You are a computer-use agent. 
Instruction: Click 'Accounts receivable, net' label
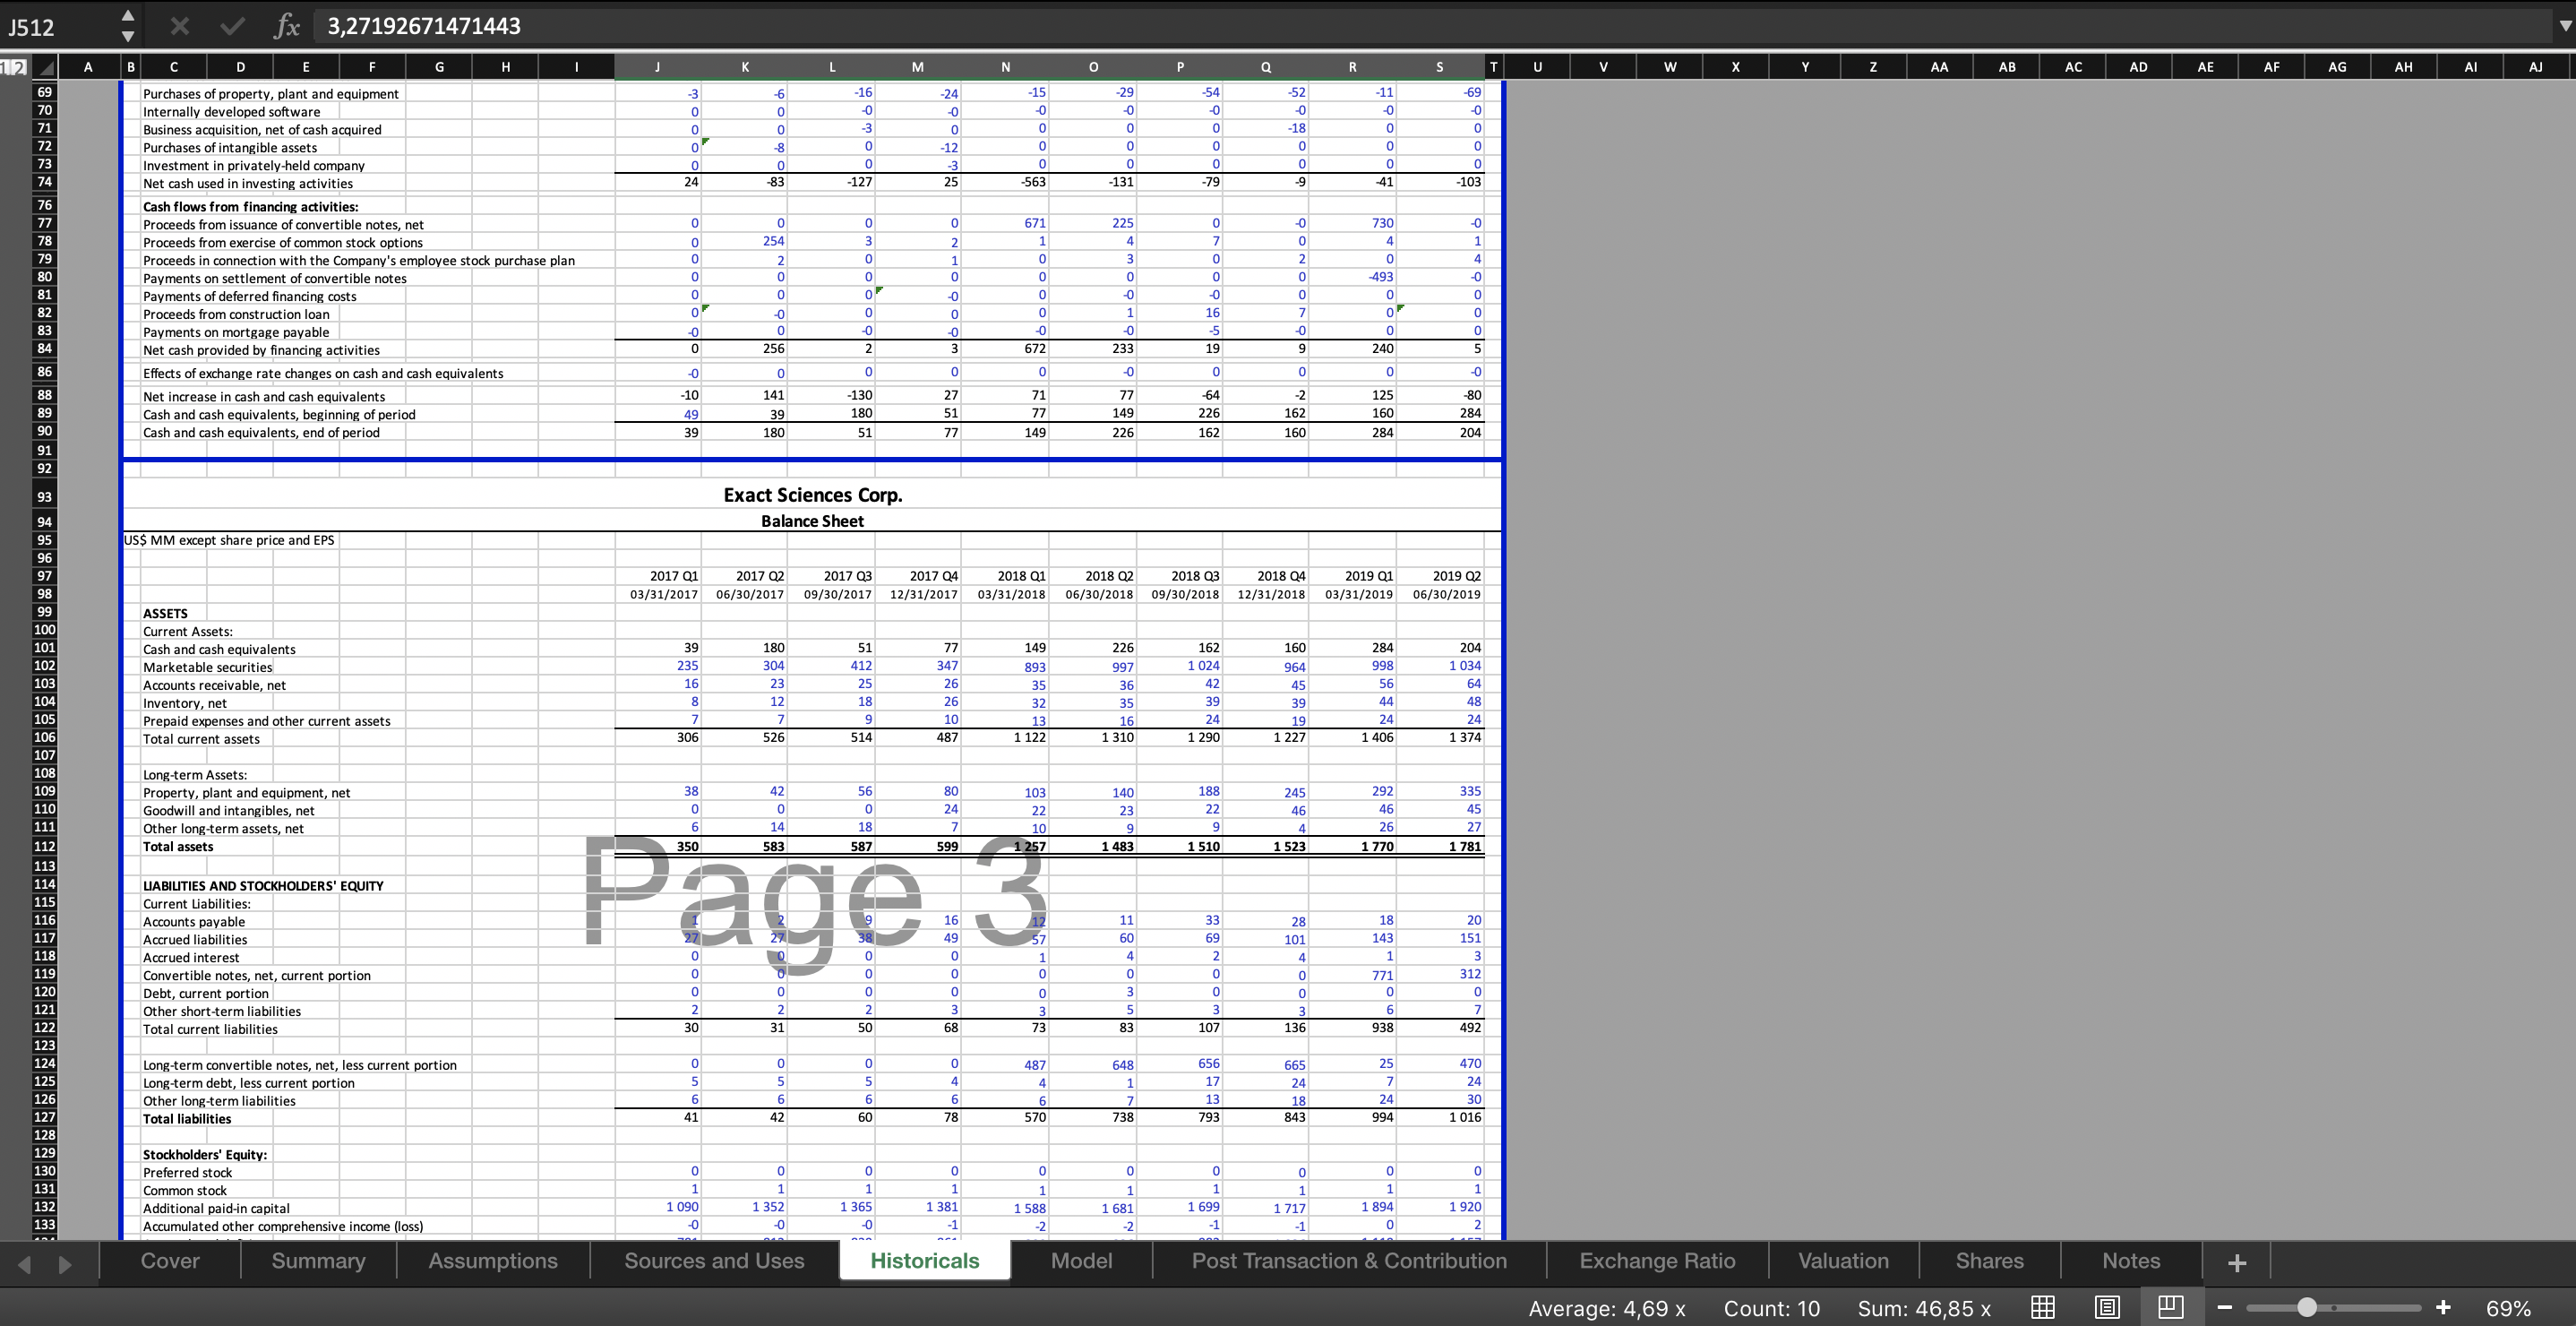pos(214,685)
